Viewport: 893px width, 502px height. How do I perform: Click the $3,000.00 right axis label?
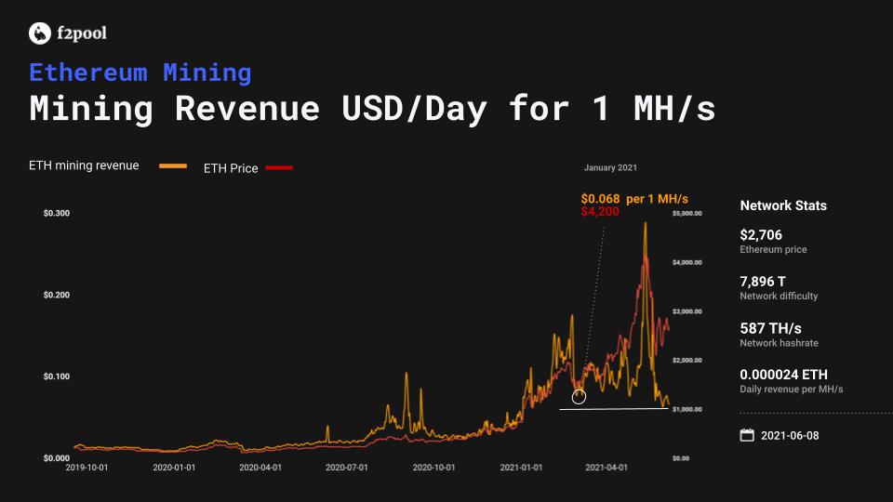686,311
